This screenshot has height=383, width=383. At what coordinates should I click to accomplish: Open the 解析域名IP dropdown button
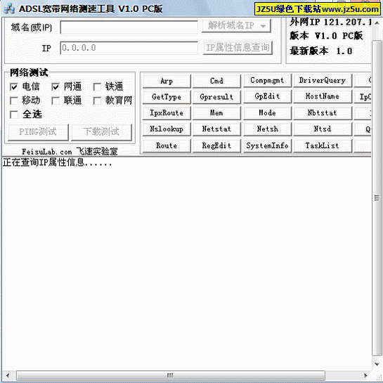236,25
